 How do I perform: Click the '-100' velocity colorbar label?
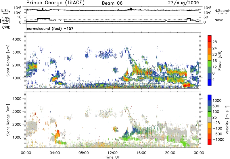[x=217, y=128]
